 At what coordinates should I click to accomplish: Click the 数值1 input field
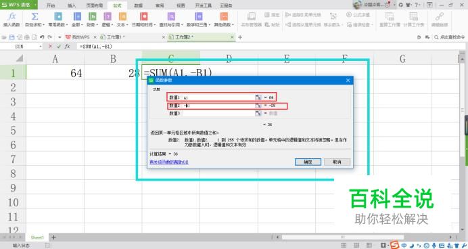coord(218,97)
